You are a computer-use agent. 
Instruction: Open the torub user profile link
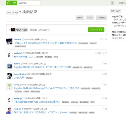pos(16,85)
